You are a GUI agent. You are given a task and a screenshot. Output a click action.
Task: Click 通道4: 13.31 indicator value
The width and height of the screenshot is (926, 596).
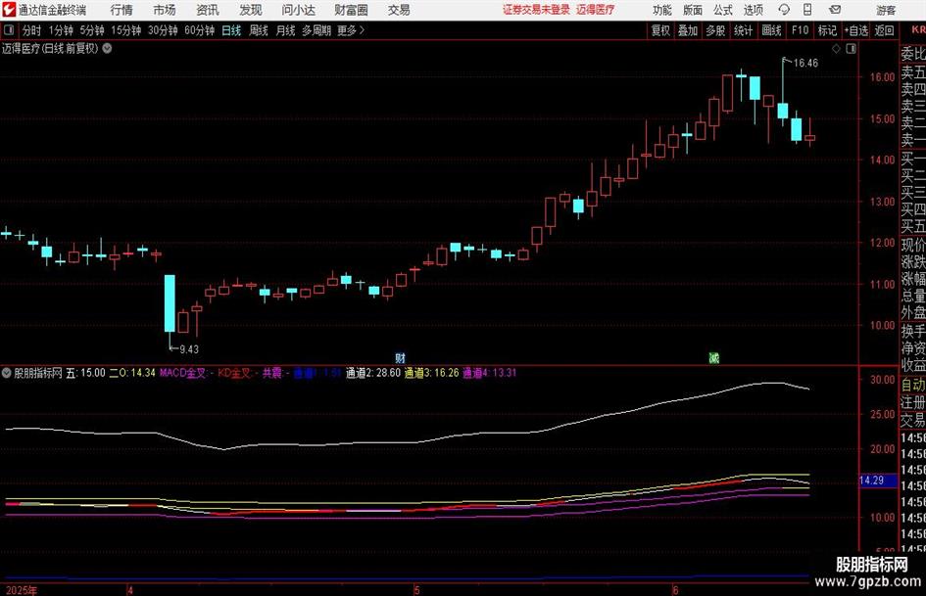coord(489,373)
